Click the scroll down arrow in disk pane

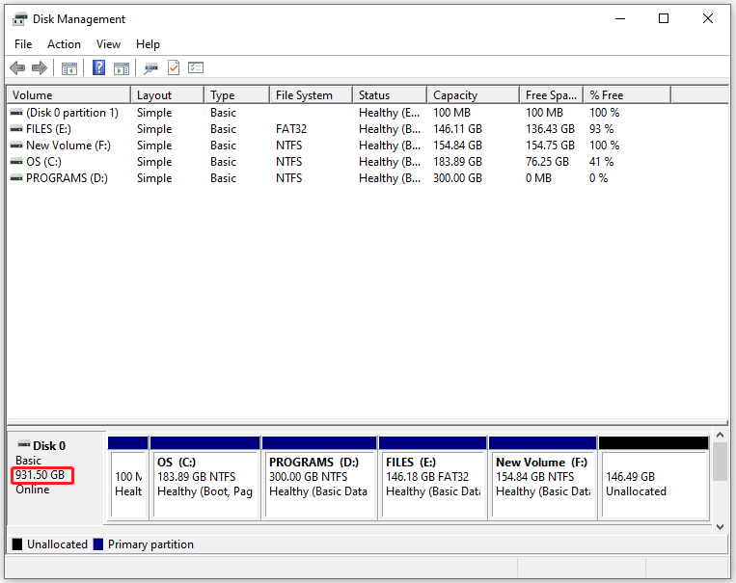720,527
